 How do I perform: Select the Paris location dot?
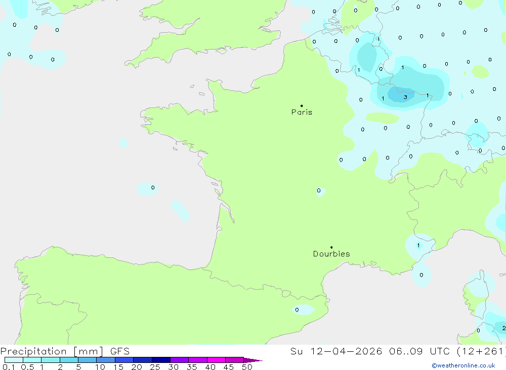tap(302, 105)
